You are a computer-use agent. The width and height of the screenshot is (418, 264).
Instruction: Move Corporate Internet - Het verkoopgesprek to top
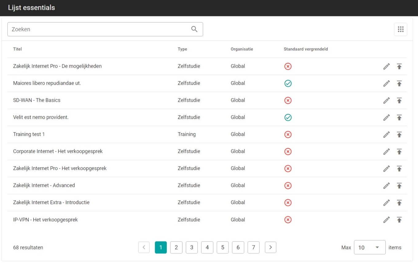399,152
